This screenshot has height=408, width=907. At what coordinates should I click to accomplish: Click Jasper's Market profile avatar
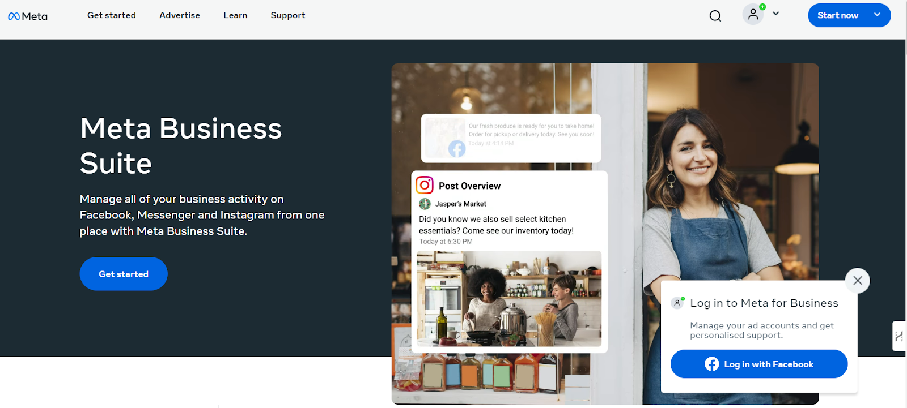425,204
